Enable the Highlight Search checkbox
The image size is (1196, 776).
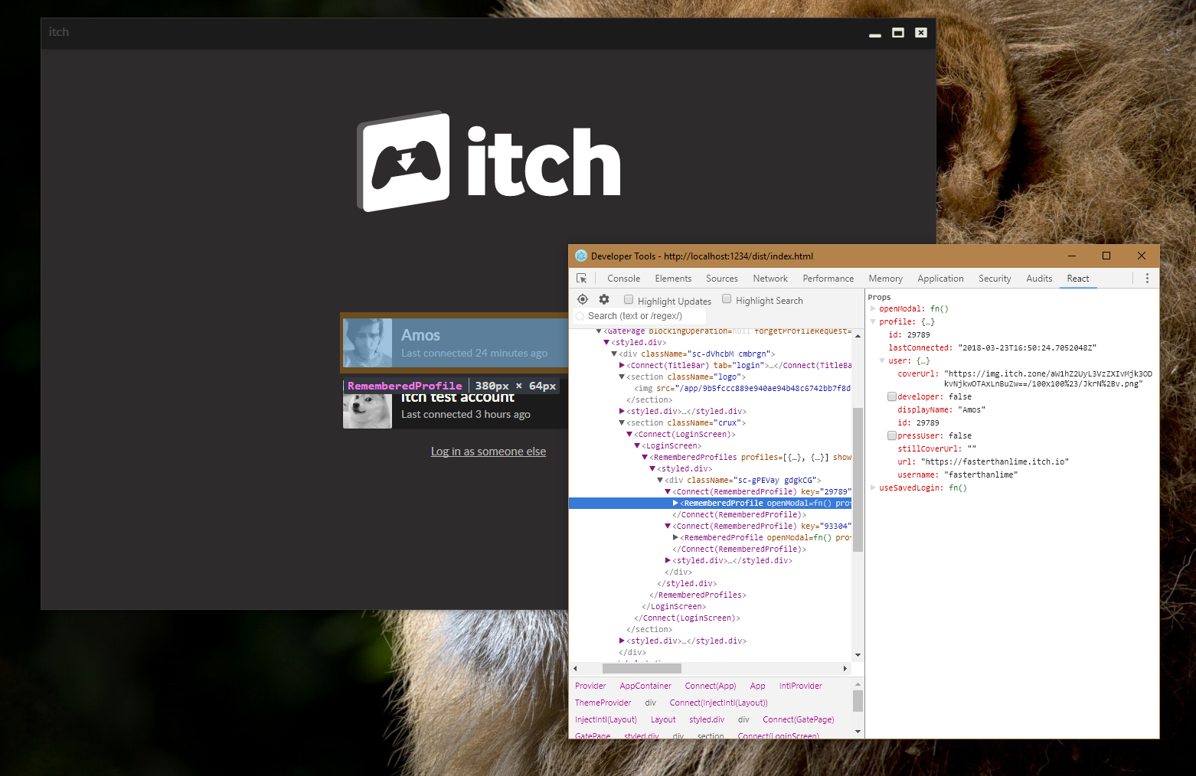[x=727, y=300]
